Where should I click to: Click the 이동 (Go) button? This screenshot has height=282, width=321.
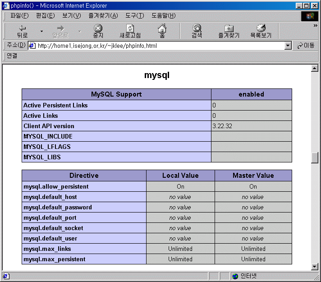coord(305,46)
